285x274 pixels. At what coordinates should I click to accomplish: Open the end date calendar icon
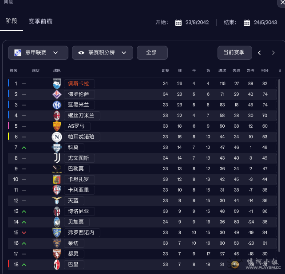pyautogui.click(x=247, y=23)
